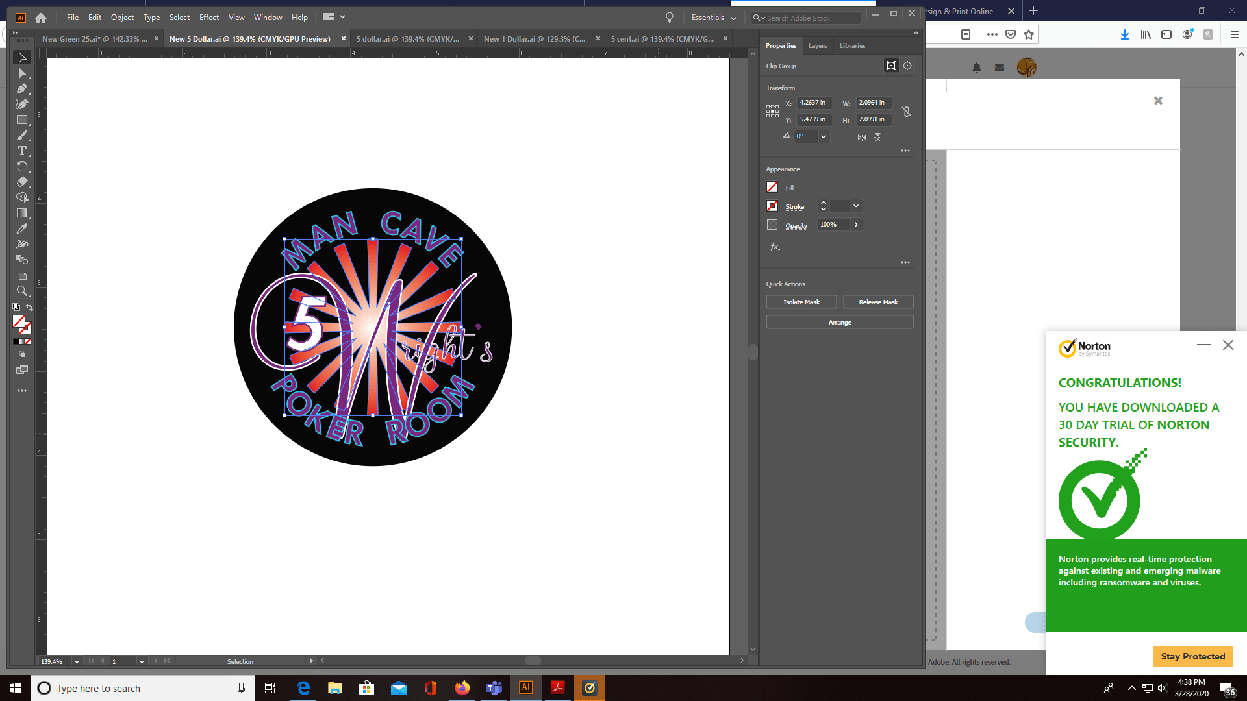The image size is (1247, 701).
Task: Select the Gradient tool
Action: click(x=21, y=213)
